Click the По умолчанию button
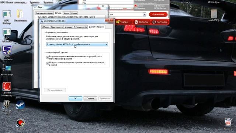The width and height of the screenshot is (236, 133). (55, 90)
